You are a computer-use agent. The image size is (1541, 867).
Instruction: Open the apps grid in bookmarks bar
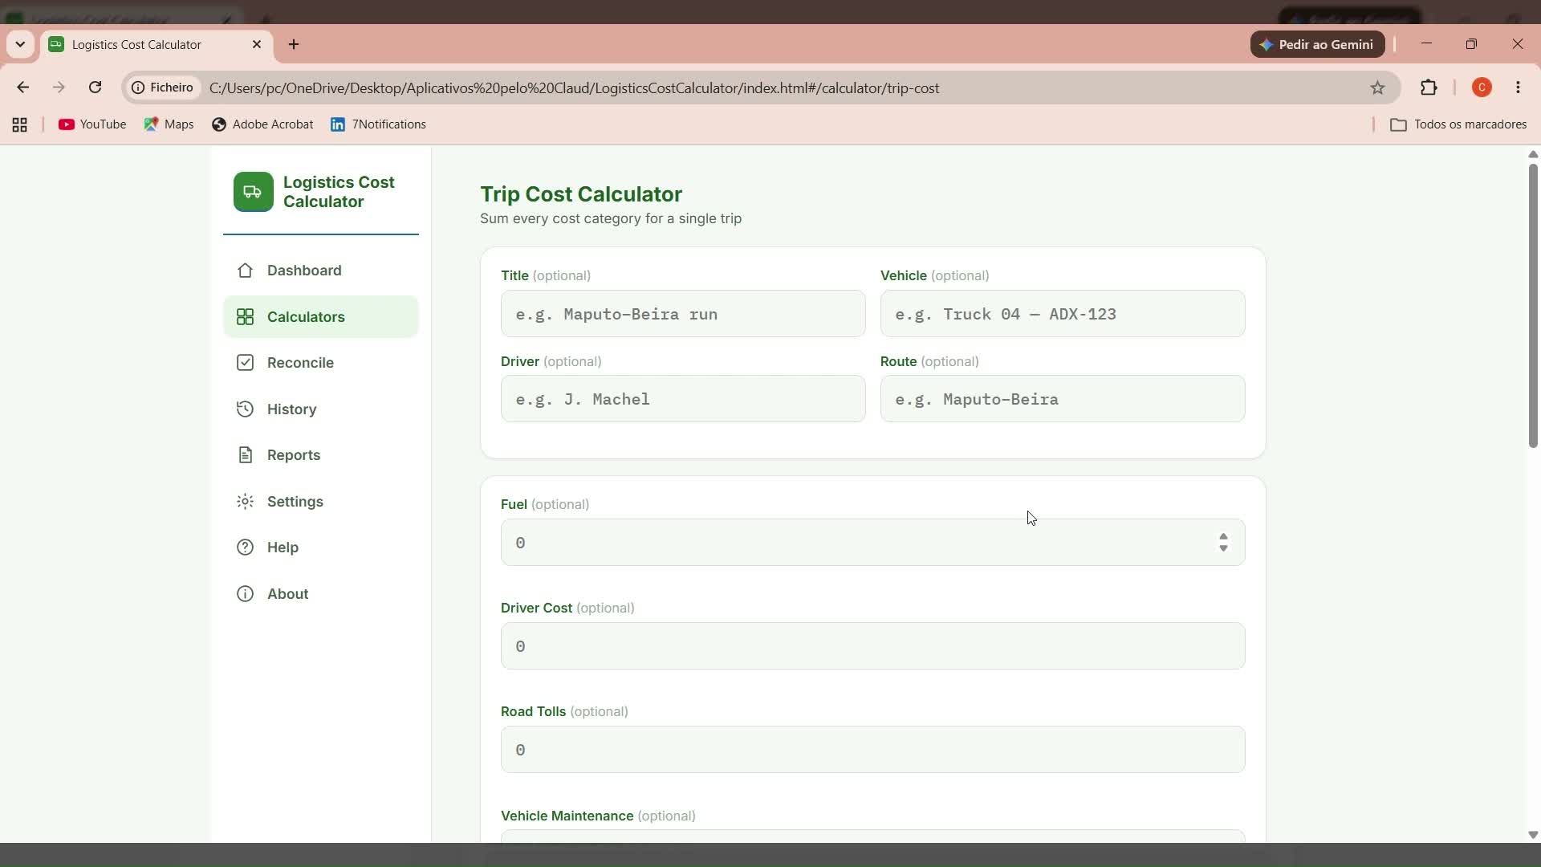tap(20, 124)
